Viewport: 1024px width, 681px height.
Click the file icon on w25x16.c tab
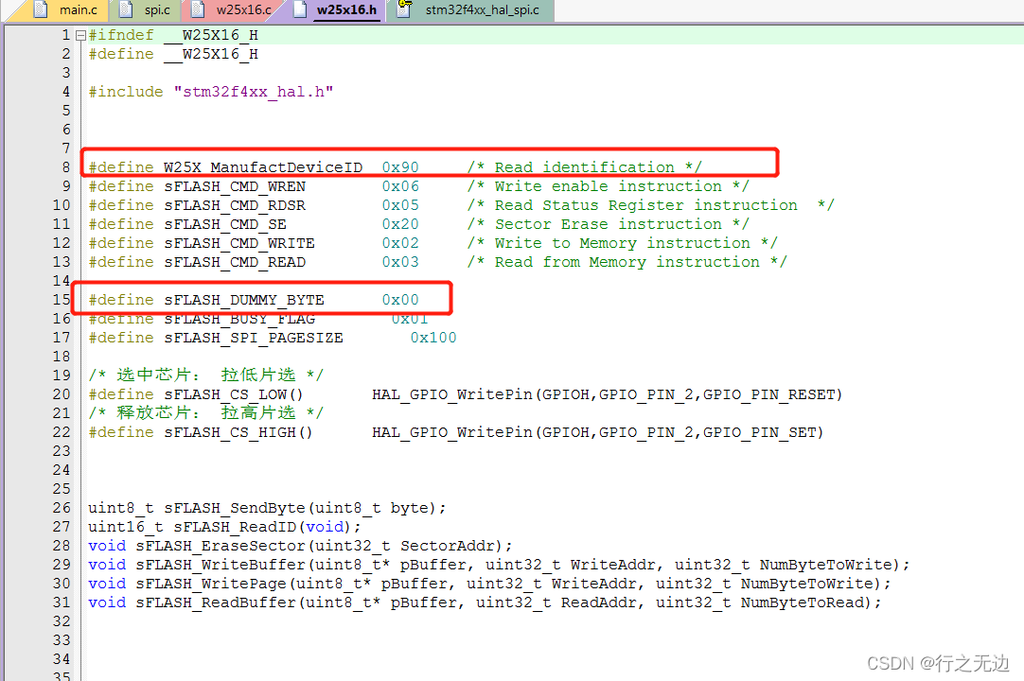click(x=197, y=9)
